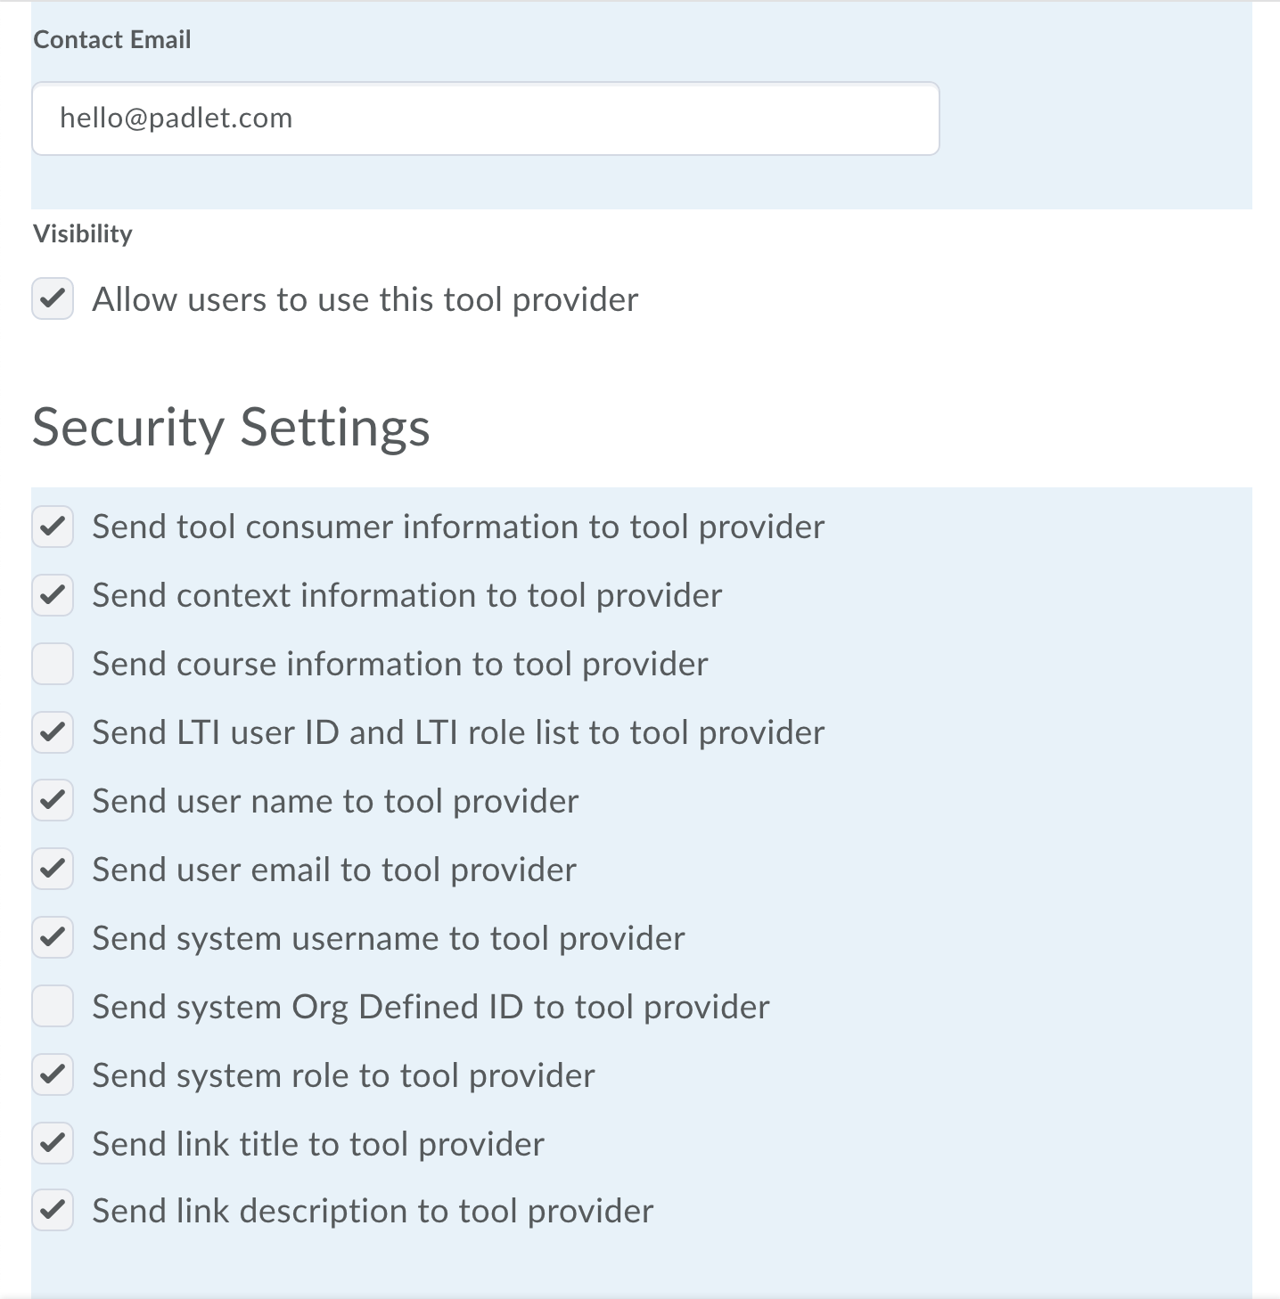
Task: Toggle Send LTI user ID and role list
Action: point(53,732)
